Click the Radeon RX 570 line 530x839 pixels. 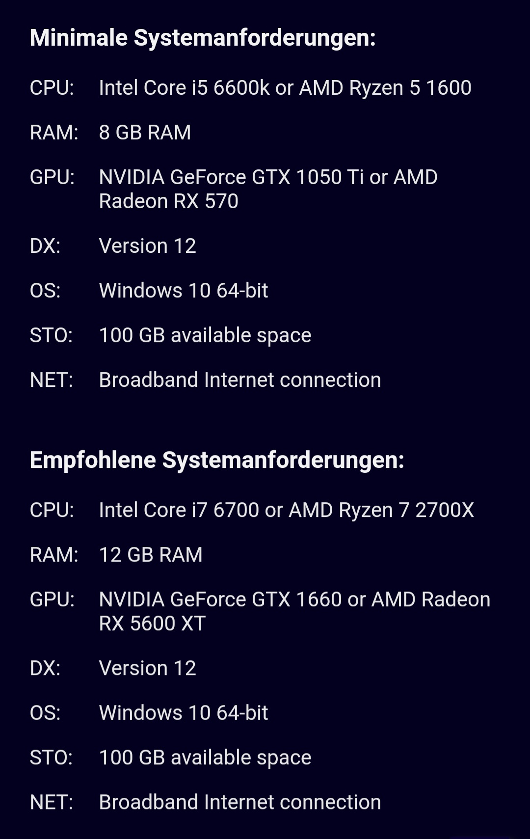tap(169, 201)
